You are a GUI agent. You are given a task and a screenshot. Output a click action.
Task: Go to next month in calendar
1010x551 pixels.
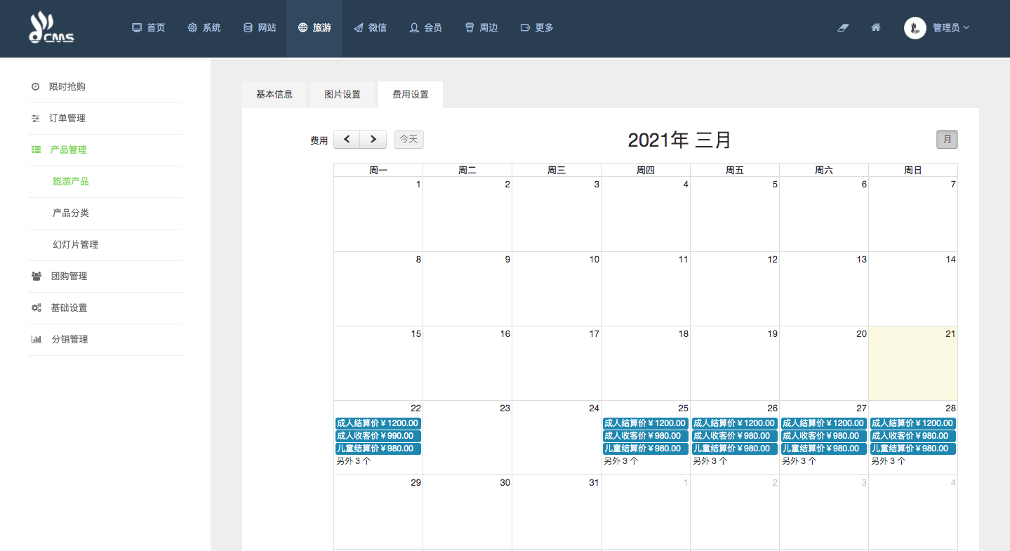pos(373,140)
